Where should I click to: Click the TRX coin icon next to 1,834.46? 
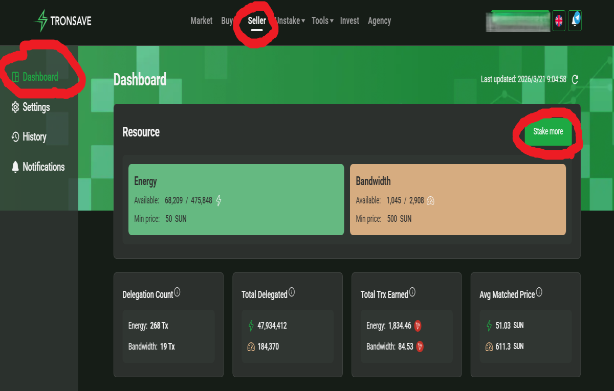418,326
